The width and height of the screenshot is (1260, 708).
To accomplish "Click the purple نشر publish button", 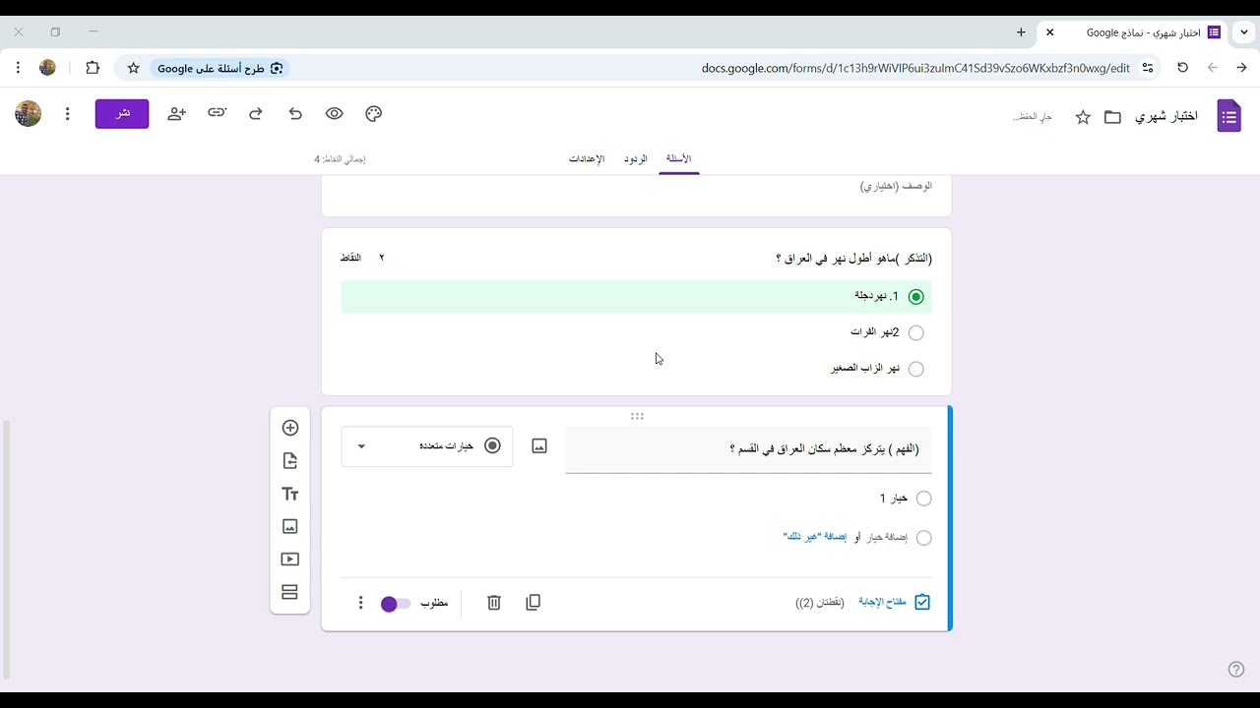I will (x=122, y=114).
